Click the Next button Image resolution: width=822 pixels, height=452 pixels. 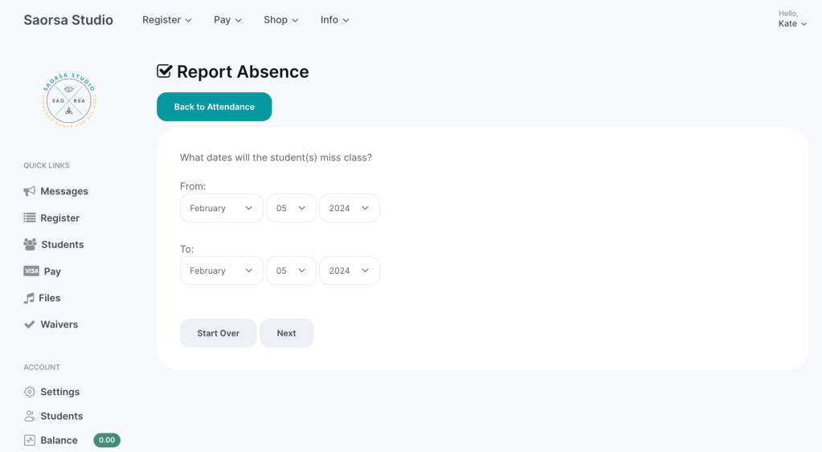(286, 333)
